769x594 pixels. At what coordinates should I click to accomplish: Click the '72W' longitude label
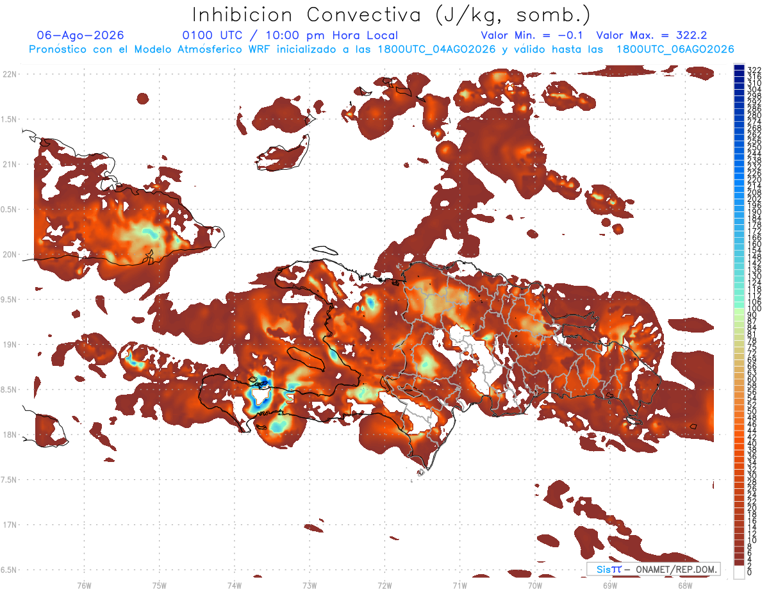(x=384, y=584)
